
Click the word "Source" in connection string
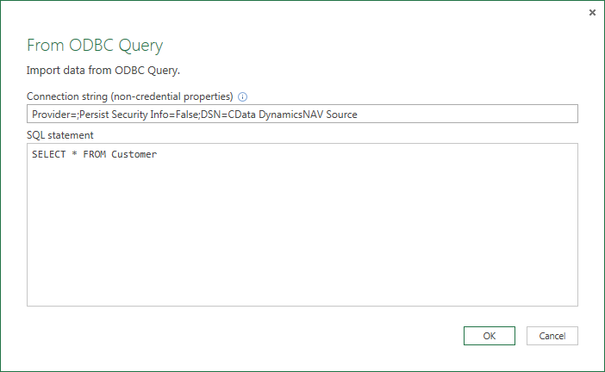(340, 115)
